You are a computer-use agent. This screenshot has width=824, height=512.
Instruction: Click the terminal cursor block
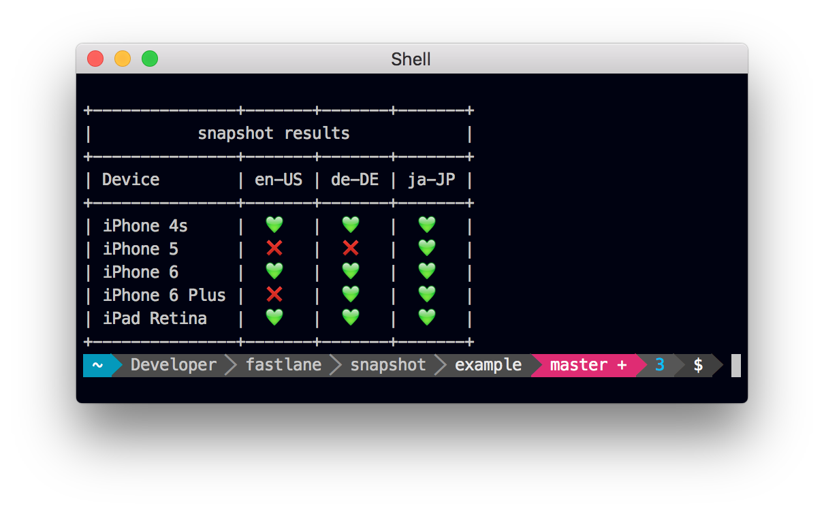tap(735, 365)
